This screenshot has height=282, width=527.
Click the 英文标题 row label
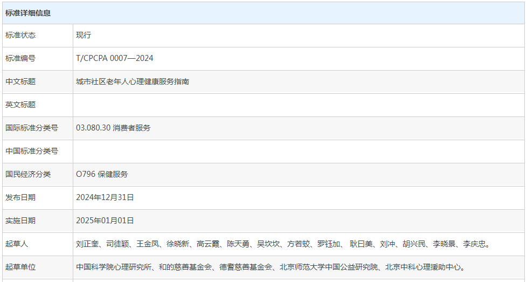(x=20, y=105)
